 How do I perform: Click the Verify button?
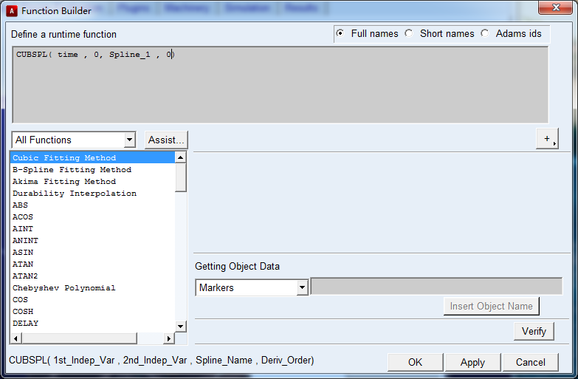point(534,332)
